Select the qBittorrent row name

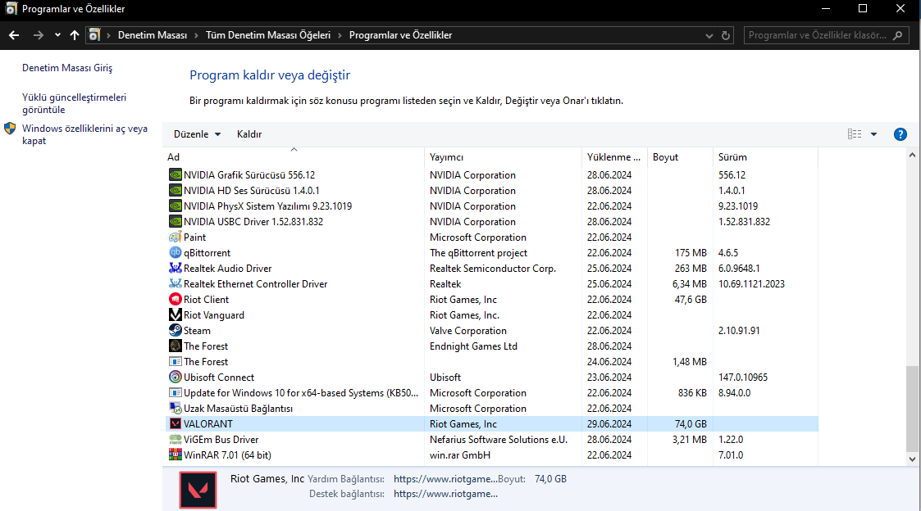207,253
